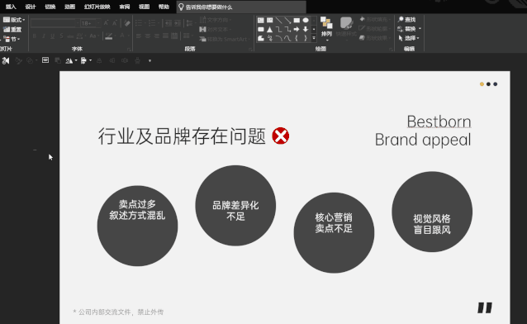Image resolution: width=527 pixels, height=324 pixels.
Task: Select the triangle shape in shapes gallery
Action: [x=269, y=29]
